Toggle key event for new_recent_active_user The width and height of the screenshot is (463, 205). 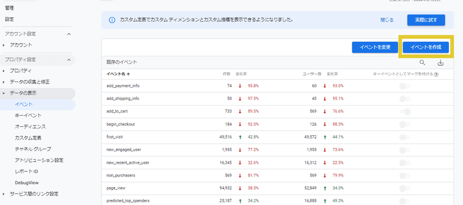coord(404,163)
